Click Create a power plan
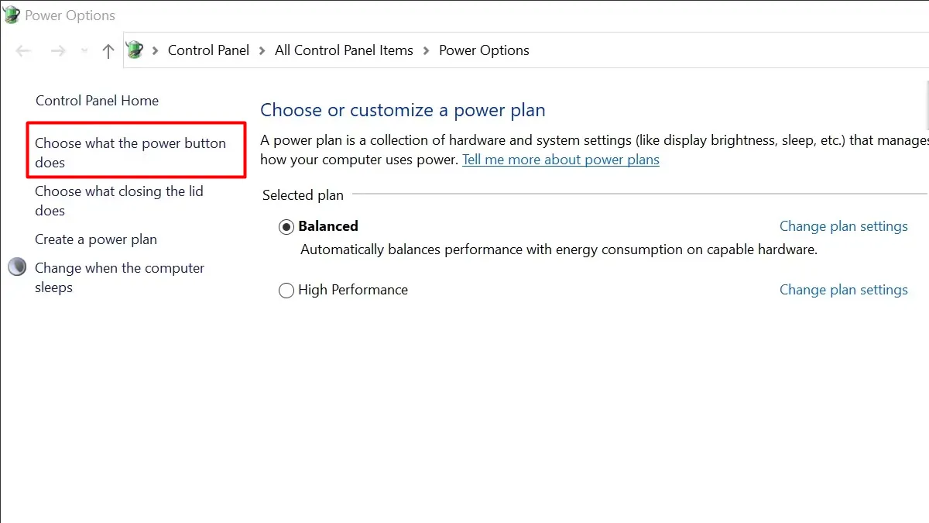This screenshot has width=929, height=523. (x=96, y=239)
